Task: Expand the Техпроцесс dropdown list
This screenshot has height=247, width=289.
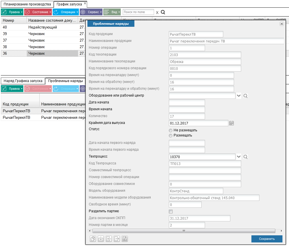Action: [239, 157]
